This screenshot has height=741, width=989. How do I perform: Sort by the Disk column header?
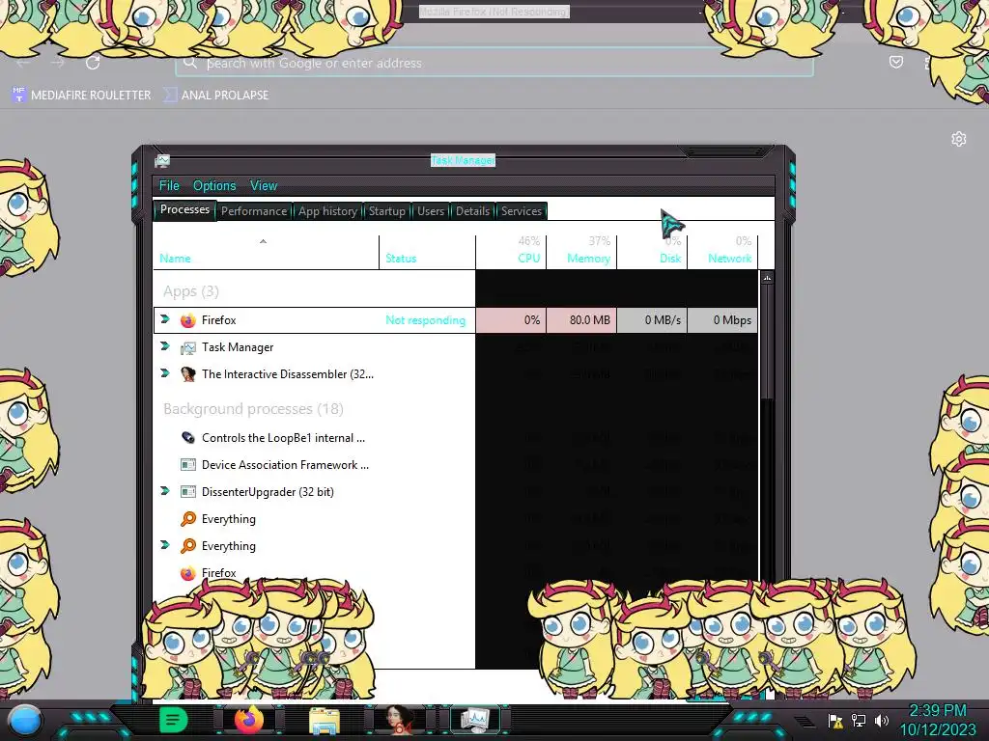[652, 252]
